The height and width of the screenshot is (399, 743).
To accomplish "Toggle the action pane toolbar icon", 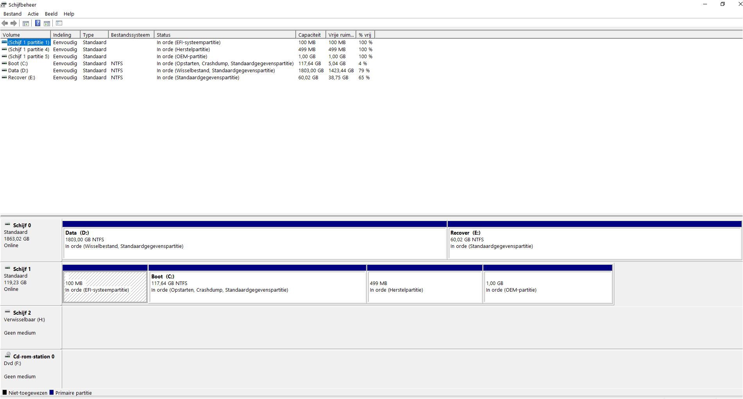I will [x=47, y=23].
